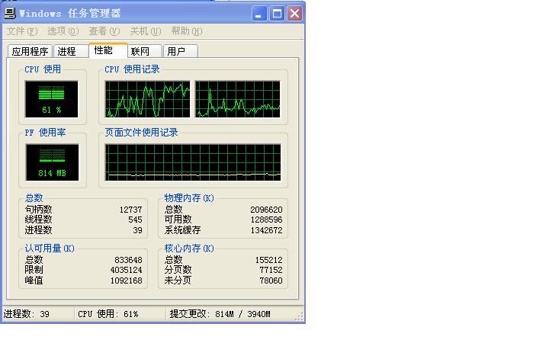Switch to the 应用程序 tab
Screen dimensions: 549x343
pos(30,52)
